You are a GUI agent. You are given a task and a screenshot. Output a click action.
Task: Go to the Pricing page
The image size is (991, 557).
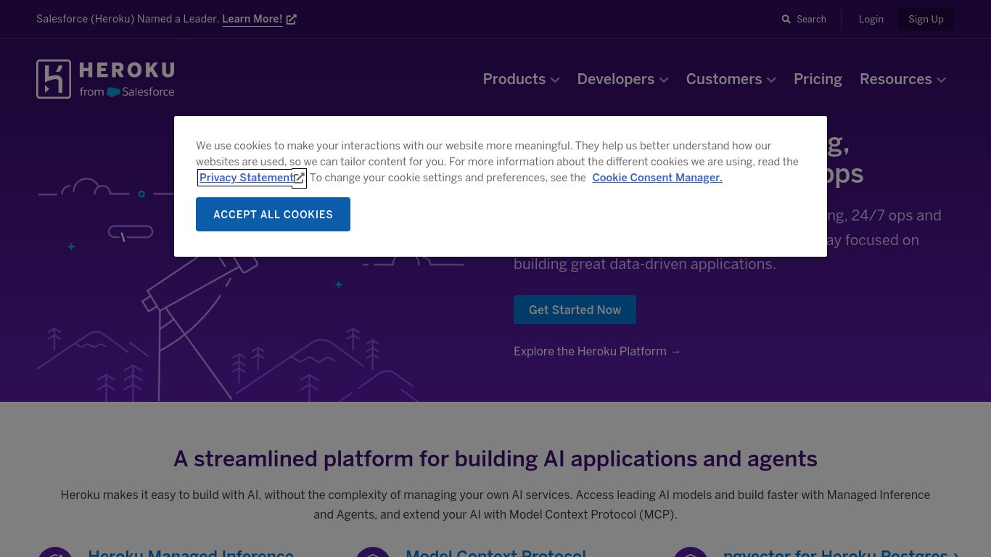click(x=818, y=79)
